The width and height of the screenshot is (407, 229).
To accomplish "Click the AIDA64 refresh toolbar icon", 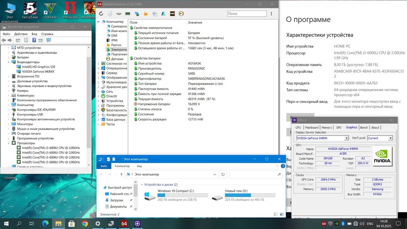I will pyautogui.click(x=101, y=14).
